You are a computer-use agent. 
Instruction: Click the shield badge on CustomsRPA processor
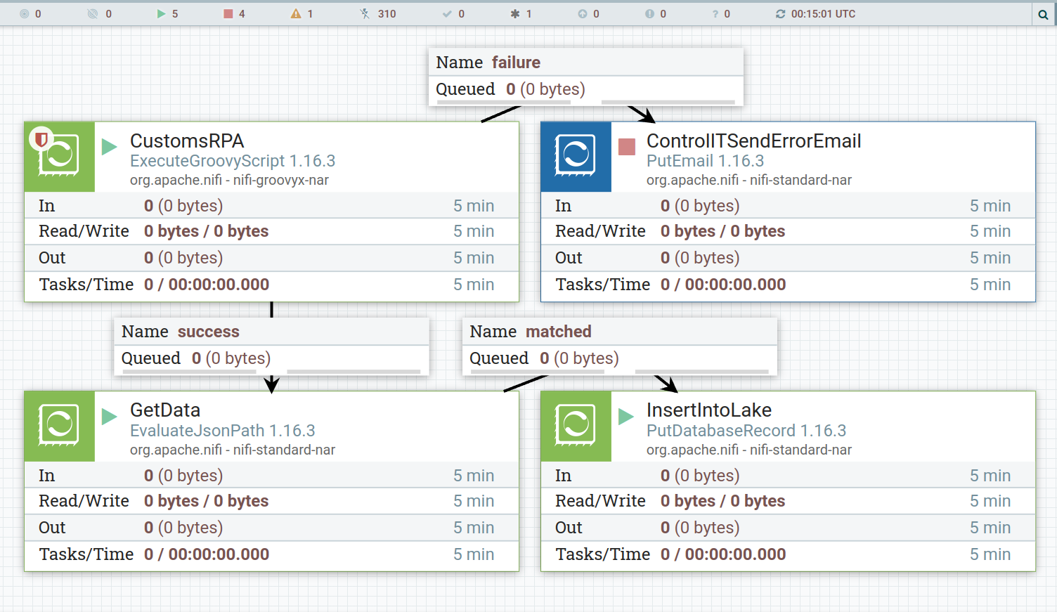tap(41, 138)
